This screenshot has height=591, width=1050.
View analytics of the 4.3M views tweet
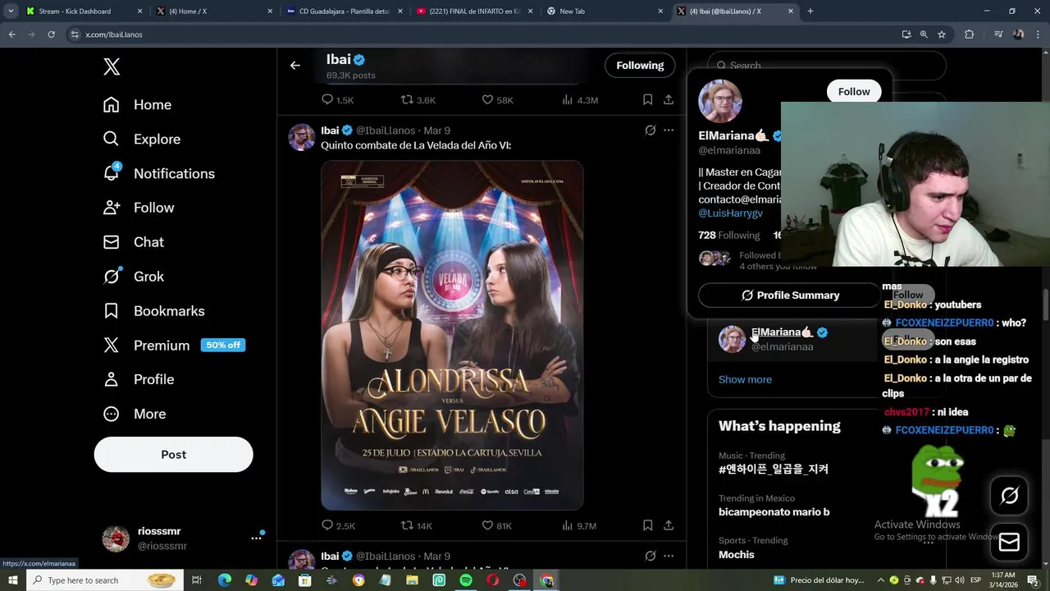coord(579,100)
